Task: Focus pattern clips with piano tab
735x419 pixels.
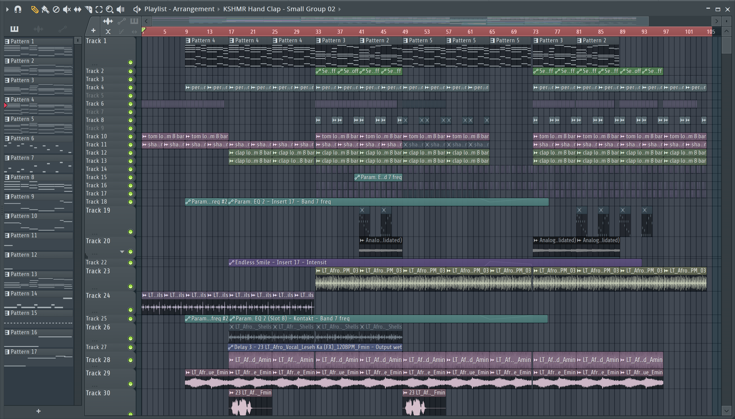Action: 134,21
